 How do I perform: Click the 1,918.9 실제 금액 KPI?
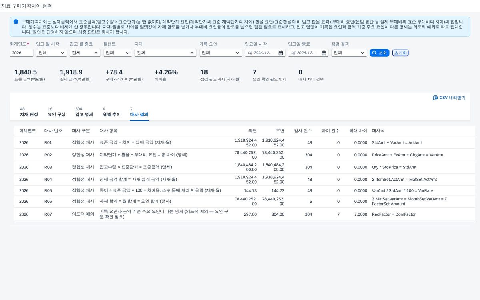(x=75, y=75)
